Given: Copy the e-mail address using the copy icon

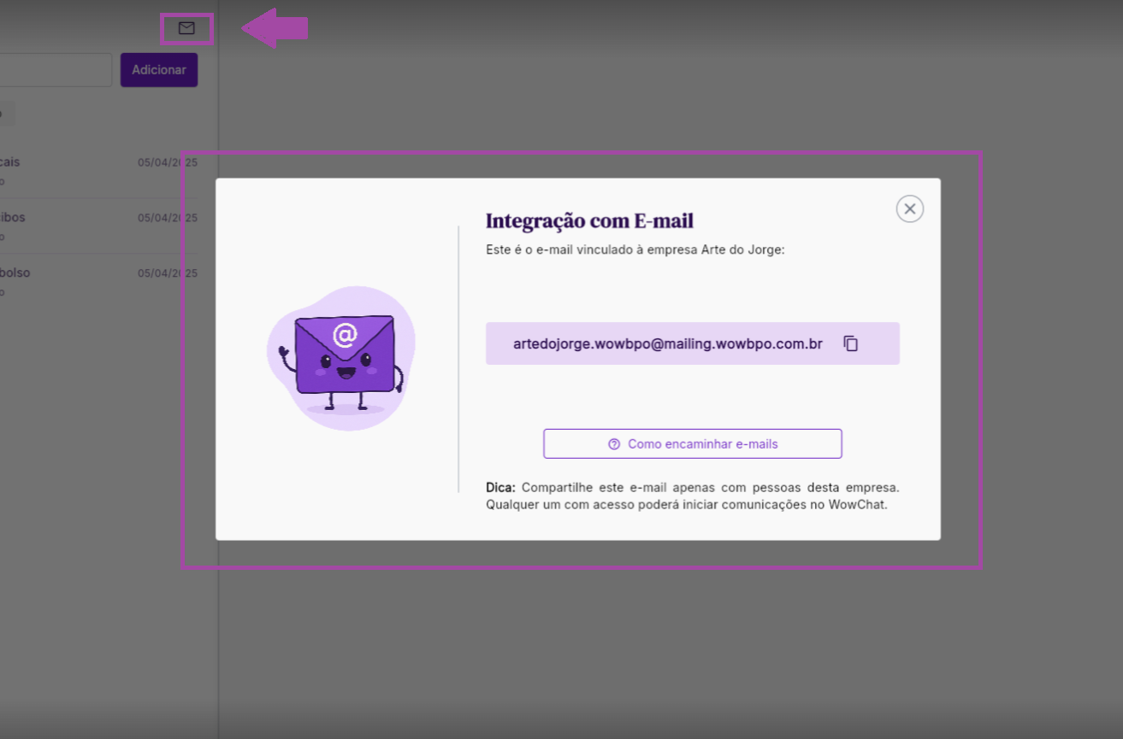Looking at the screenshot, I should point(850,343).
